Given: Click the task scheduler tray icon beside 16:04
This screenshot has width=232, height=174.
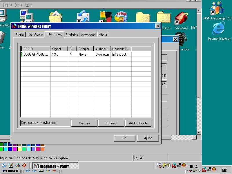Looking at the screenshot, I should [x=159, y=165].
